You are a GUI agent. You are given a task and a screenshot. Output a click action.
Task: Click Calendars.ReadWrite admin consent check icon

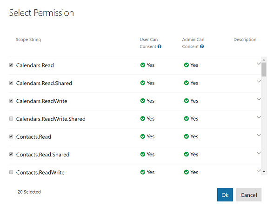(186, 101)
